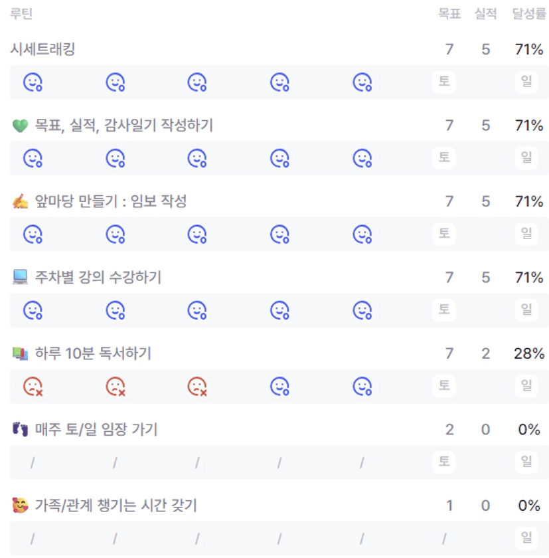Click the 28% rate for 하루 10분 독서하기
Screen dimensions: 549x558
pos(528,353)
